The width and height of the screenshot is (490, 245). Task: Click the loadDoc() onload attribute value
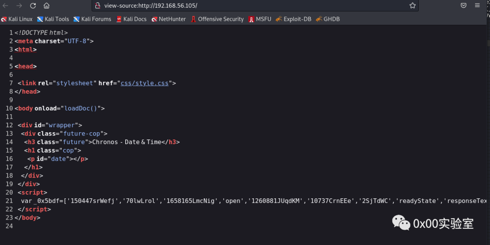coord(81,108)
